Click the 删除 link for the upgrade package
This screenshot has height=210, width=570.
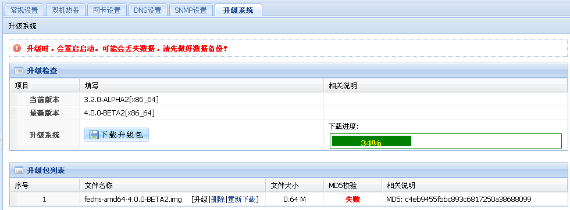click(218, 200)
